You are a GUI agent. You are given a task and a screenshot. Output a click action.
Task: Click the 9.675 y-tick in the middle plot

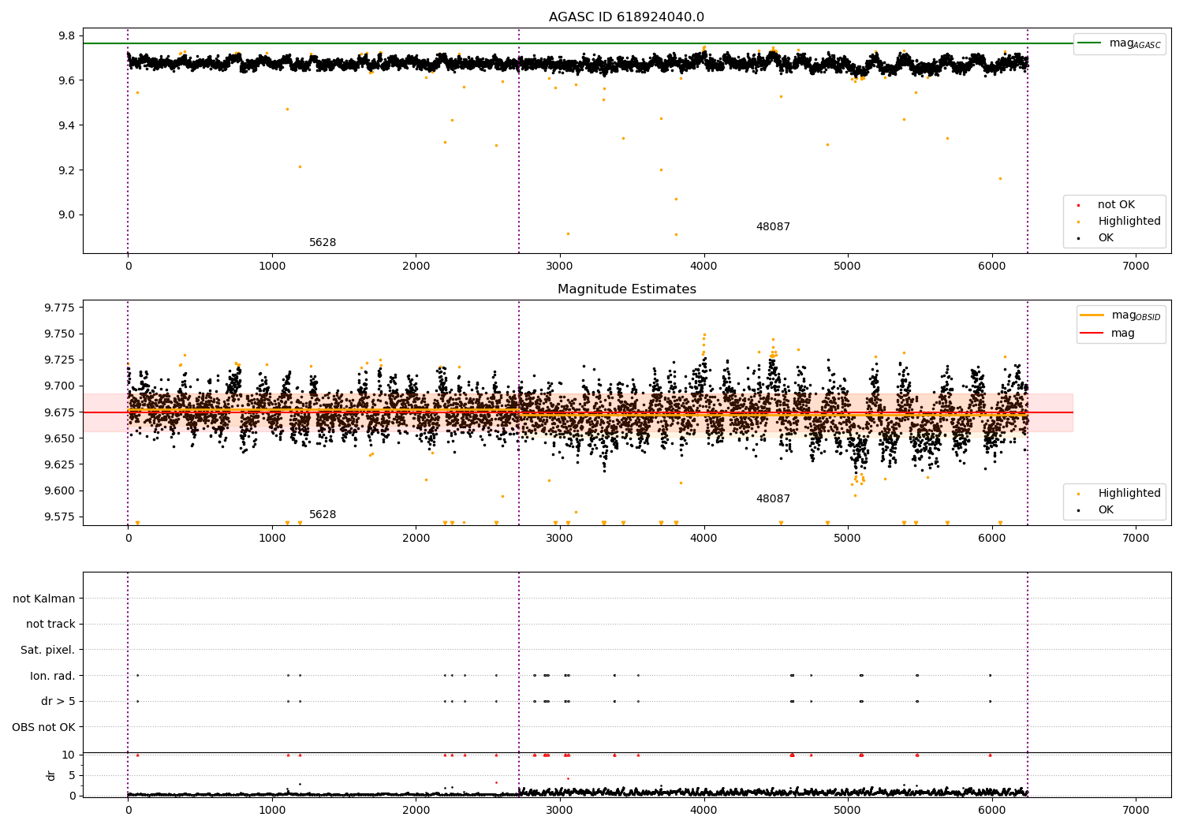coord(60,412)
